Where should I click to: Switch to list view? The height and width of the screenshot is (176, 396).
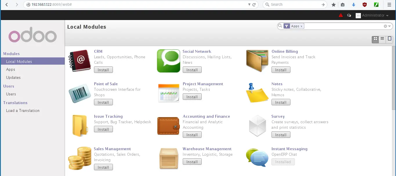point(382,39)
